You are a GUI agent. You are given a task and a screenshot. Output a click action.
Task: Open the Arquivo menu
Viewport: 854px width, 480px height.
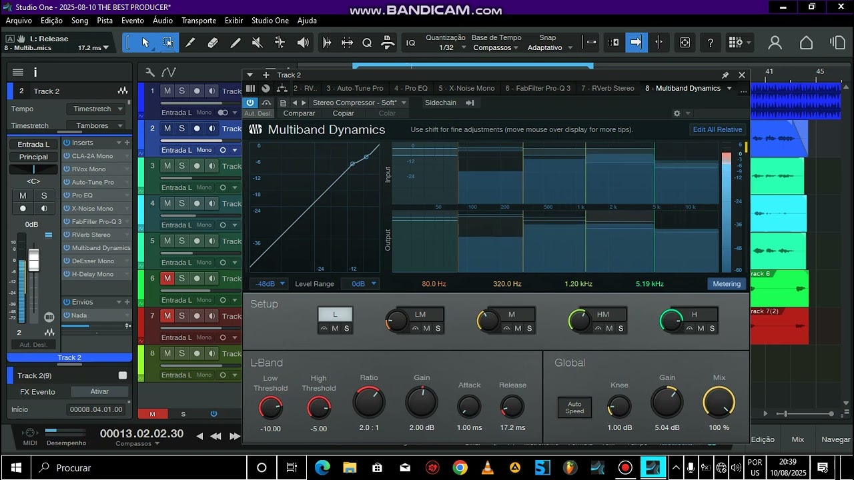(x=19, y=21)
